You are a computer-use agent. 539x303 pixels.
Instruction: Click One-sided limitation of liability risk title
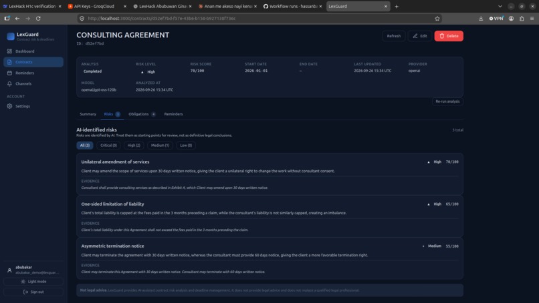tap(112, 204)
